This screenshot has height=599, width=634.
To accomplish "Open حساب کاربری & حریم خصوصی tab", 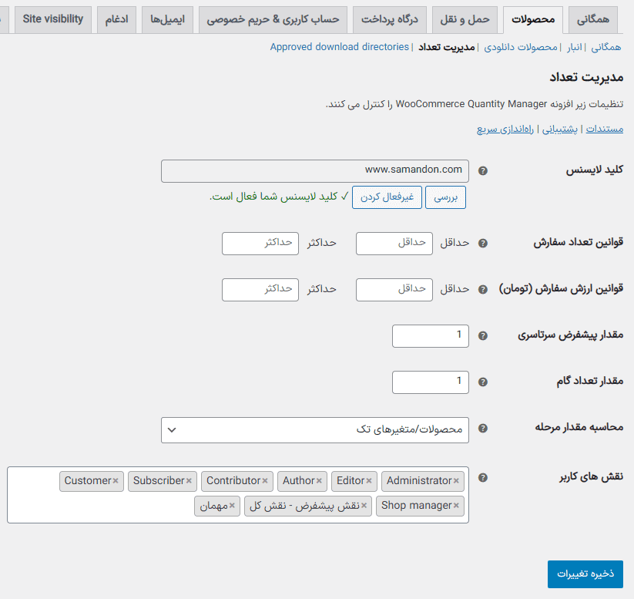I will pos(273,19).
